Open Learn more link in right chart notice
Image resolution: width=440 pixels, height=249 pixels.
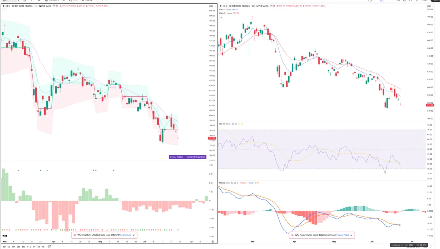tap(344, 235)
